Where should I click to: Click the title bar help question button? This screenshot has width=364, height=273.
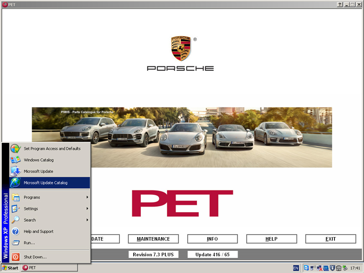click(x=340, y=4)
